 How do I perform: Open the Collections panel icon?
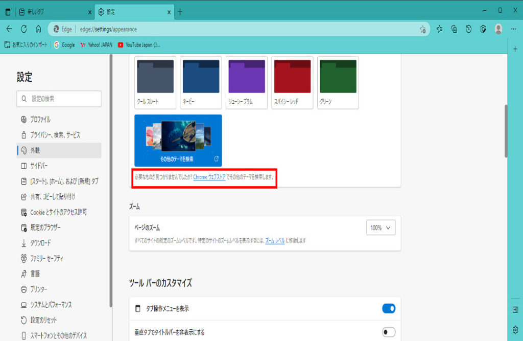(454, 29)
